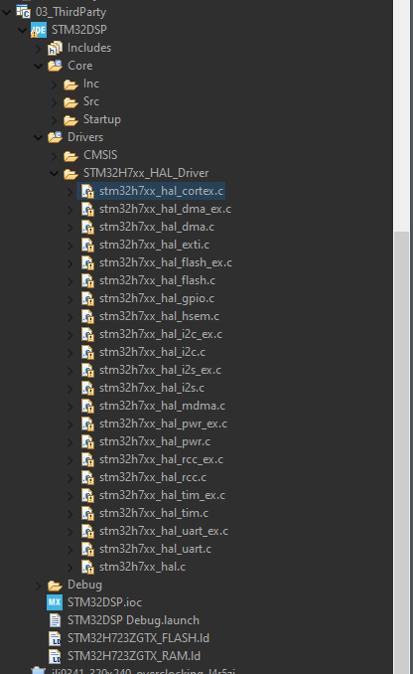Expand the Startup folder arrow

[54, 119]
